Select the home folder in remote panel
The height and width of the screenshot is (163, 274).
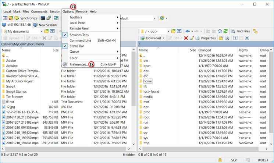[147, 81]
